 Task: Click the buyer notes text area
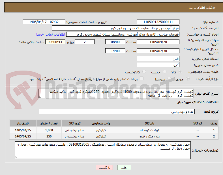pos(103,150)
